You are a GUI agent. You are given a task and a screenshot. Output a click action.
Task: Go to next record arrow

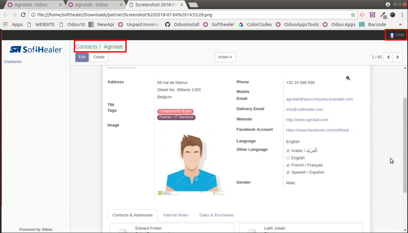coord(398,57)
